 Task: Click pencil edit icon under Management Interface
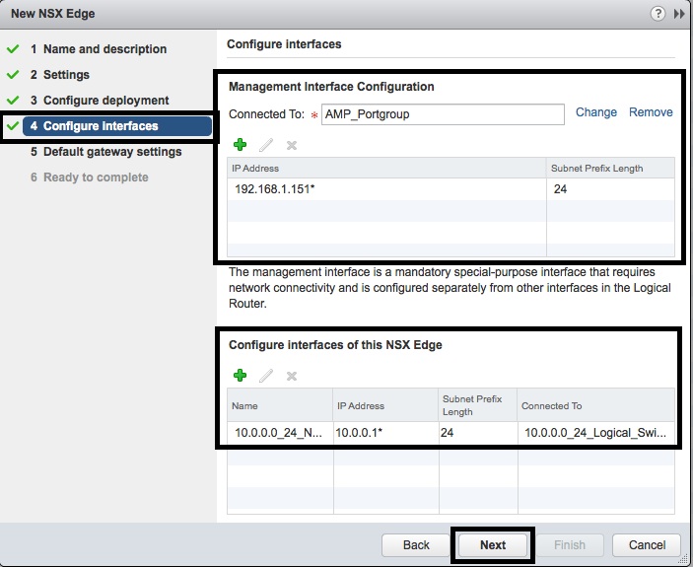tap(265, 145)
